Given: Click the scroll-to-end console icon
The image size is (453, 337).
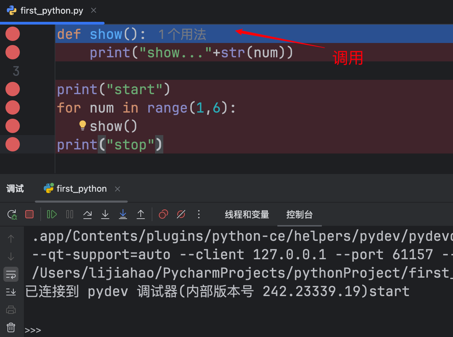Looking at the screenshot, I should (11, 292).
